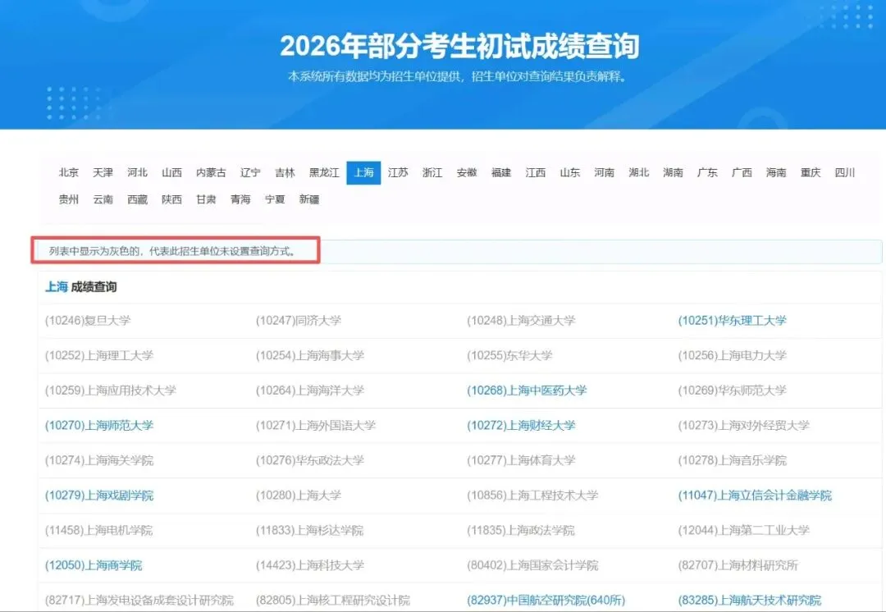Switch to 重庆 tab

pyautogui.click(x=811, y=172)
